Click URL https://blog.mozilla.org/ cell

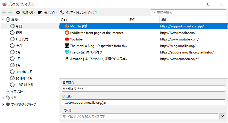pyautogui.click(x=178, y=46)
